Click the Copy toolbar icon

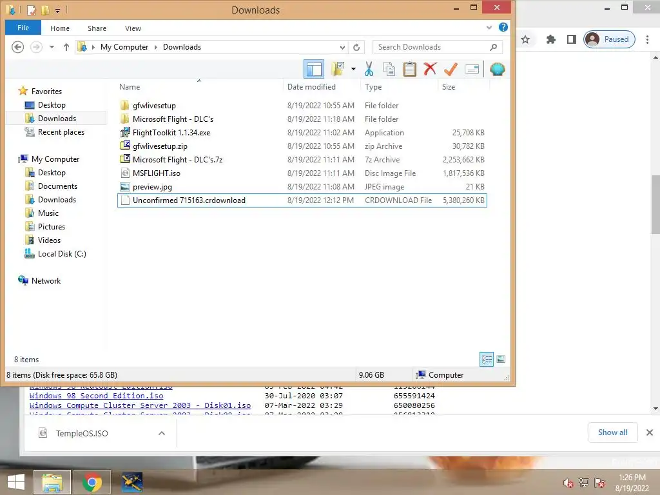[x=389, y=69]
